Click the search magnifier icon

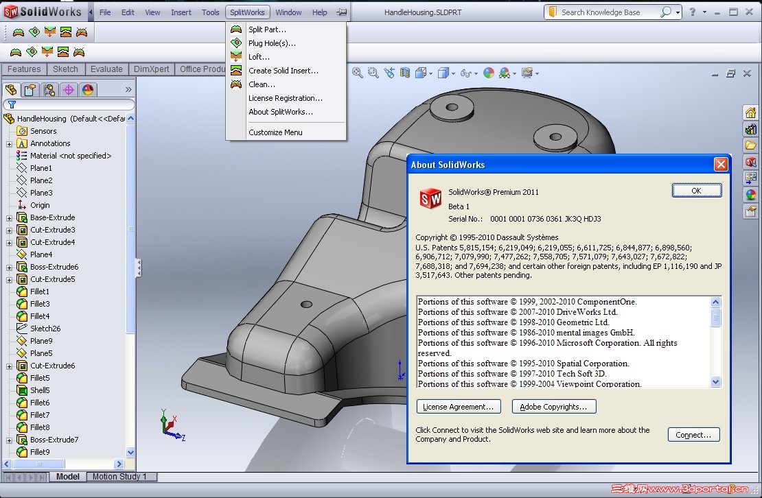[x=665, y=12]
